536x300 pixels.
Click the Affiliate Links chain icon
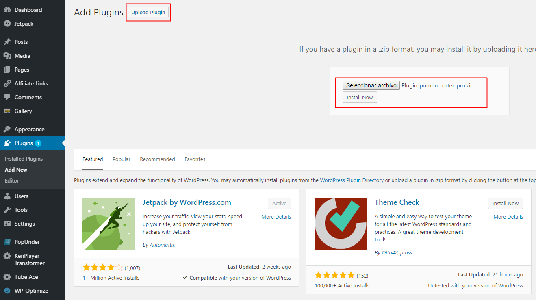click(7, 83)
